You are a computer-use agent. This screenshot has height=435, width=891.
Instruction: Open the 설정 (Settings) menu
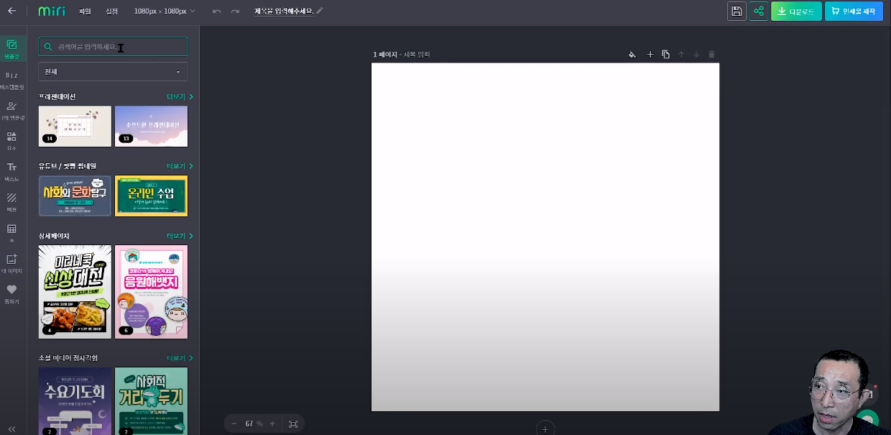pos(111,11)
